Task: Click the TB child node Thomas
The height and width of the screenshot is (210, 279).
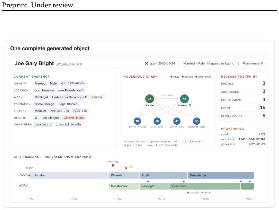Action: coord(137,121)
